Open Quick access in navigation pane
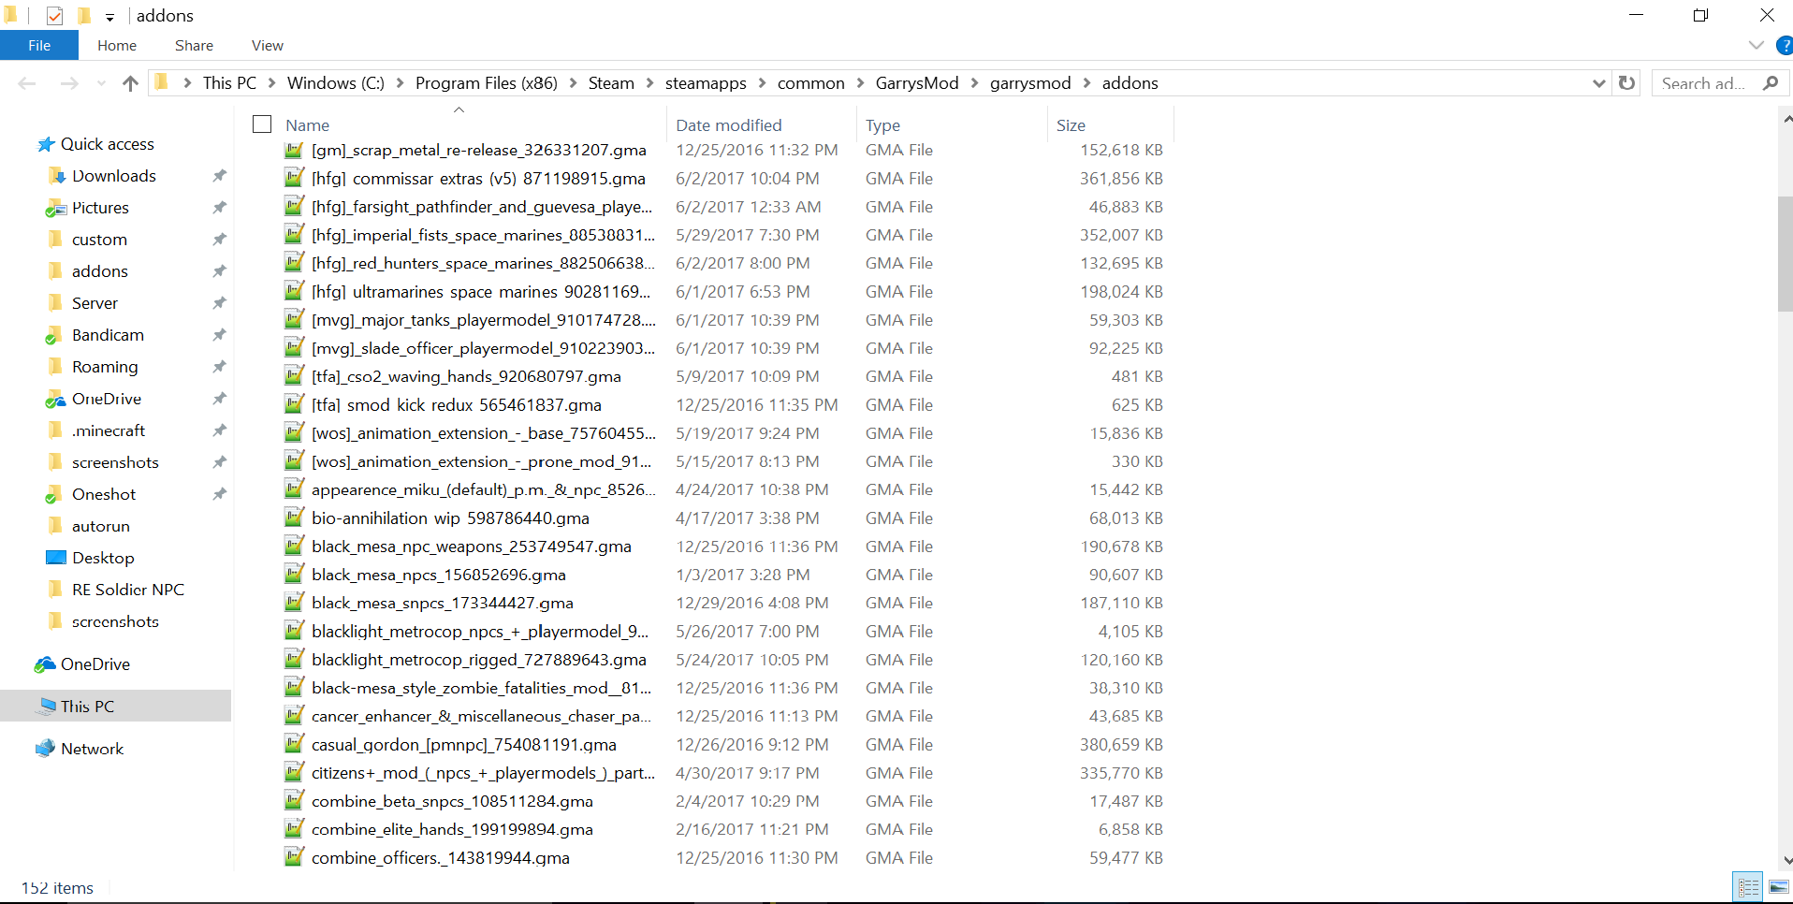Viewport: 1793px width, 904px height. pos(107,144)
